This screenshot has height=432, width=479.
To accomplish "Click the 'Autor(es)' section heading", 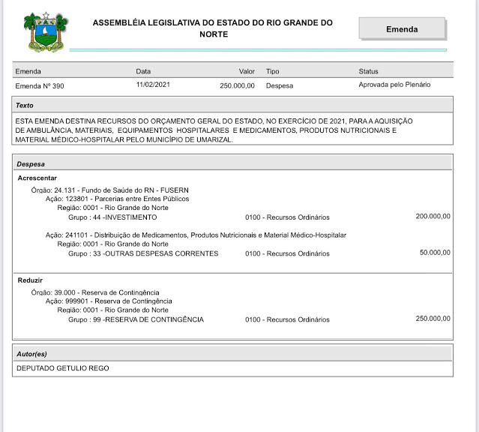I will tap(31, 354).
